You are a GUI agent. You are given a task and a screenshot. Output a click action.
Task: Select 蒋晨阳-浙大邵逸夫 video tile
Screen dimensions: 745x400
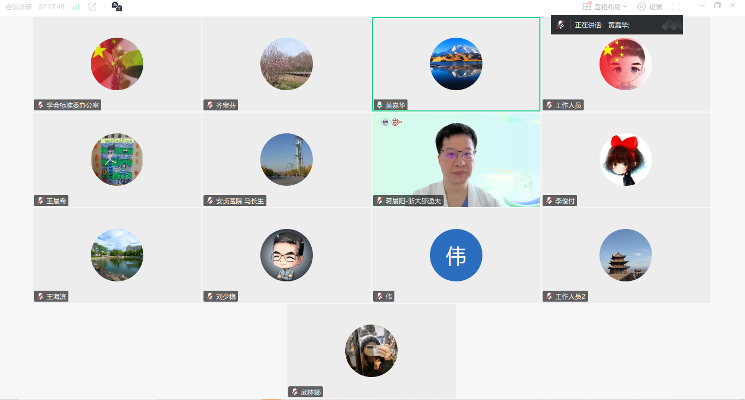click(x=456, y=160)
